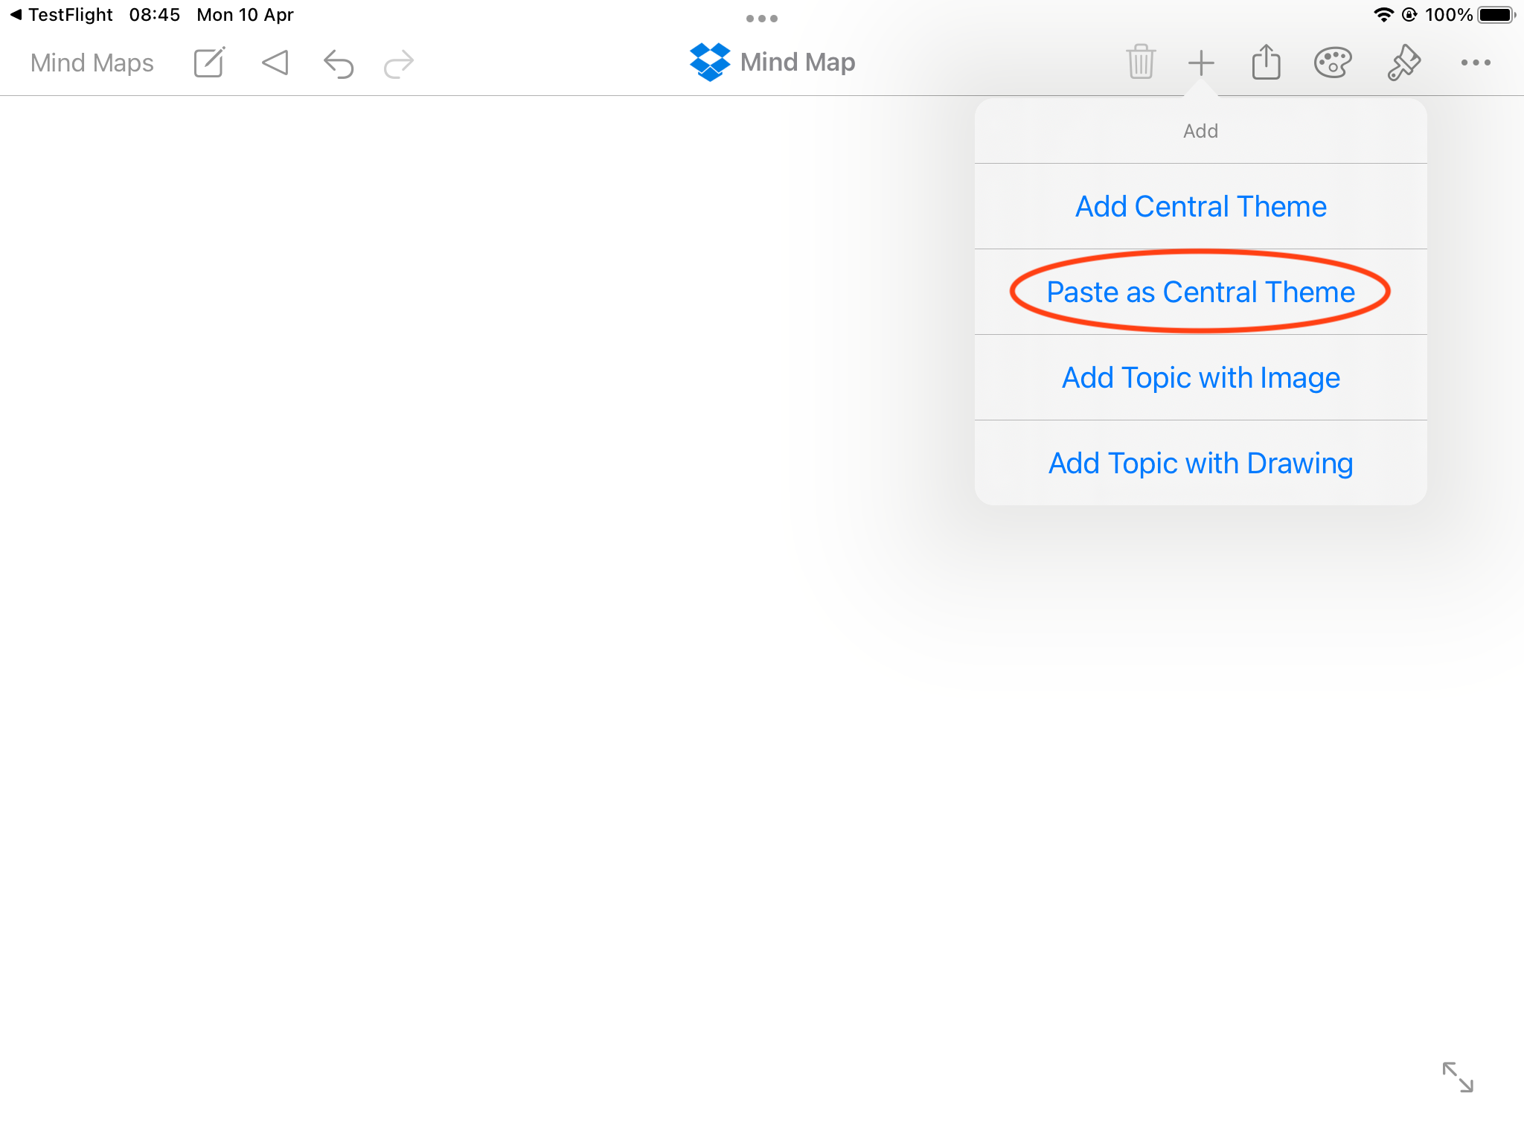Image resolution: width=1524 pixels, height=1143 pixels.
Task: Return to TestFlight via status bar
Action: [x=61, y=15]
